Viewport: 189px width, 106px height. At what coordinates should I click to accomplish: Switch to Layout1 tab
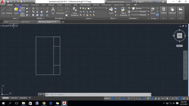14,98
